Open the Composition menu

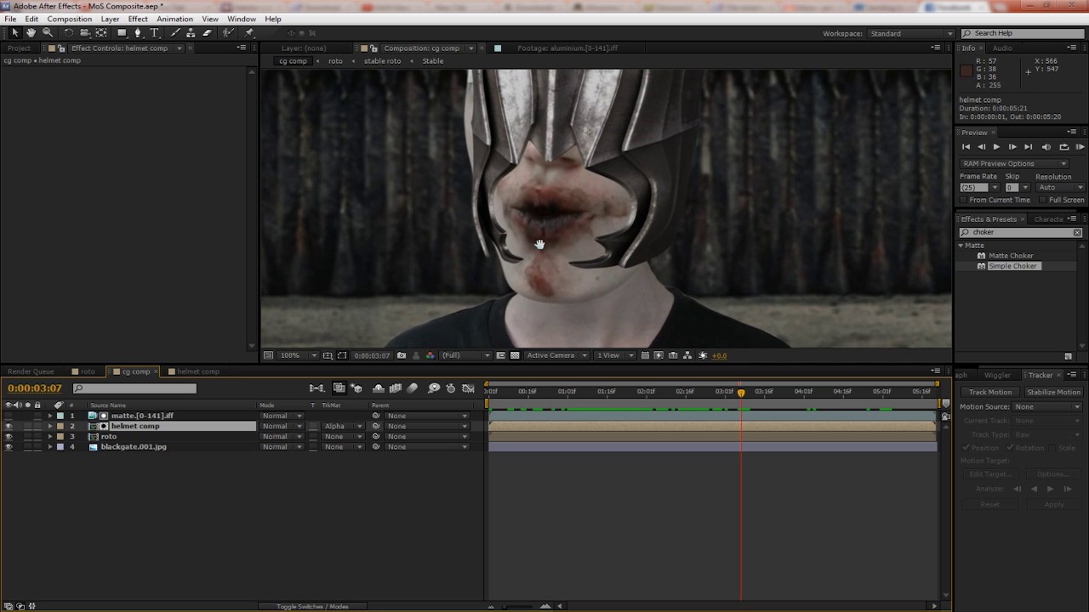pos(69,19)
